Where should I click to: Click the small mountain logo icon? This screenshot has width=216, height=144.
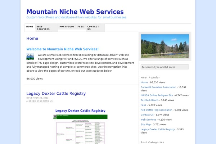point(30,57)
